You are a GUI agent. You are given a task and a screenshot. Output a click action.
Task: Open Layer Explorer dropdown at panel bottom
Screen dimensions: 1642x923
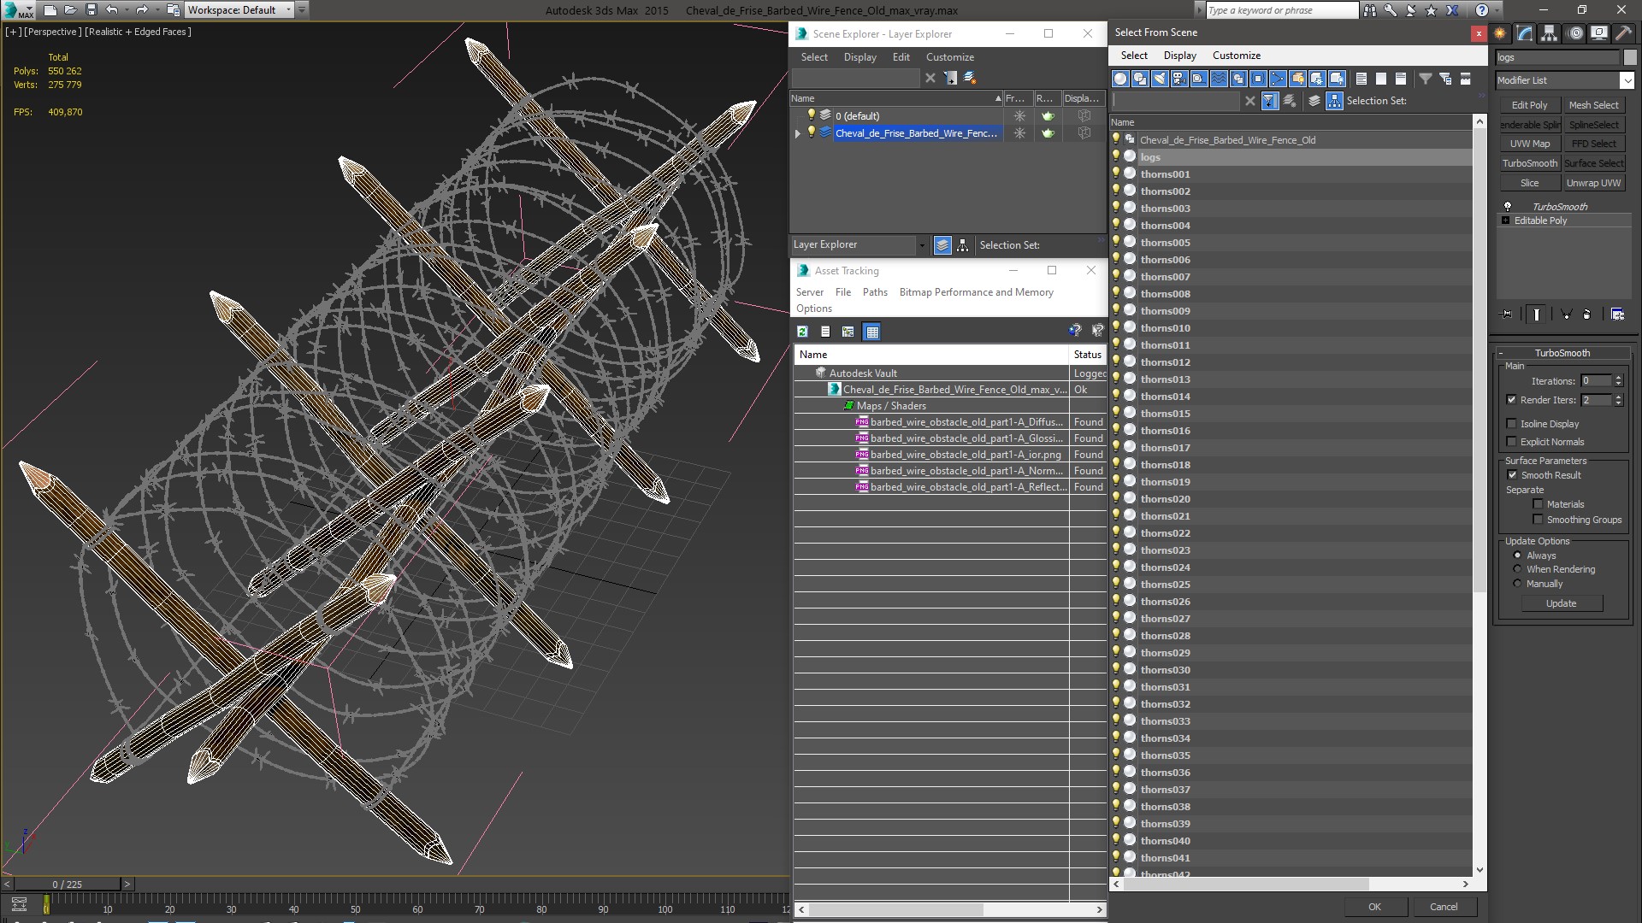coord(921,245)
